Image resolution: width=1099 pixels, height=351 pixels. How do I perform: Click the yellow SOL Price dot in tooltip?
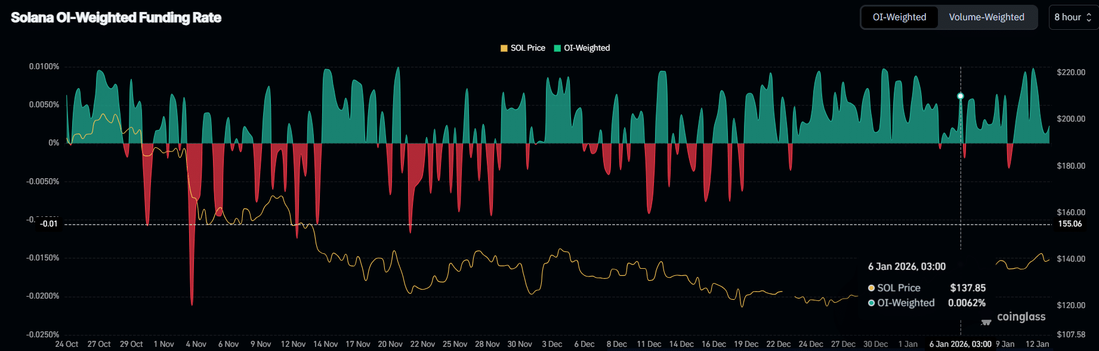pyautogui.click(x=871, y=288)
